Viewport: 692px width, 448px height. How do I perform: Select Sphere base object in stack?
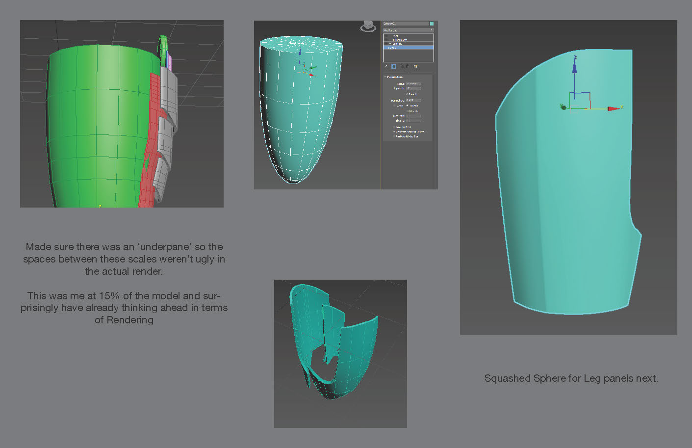392,48
